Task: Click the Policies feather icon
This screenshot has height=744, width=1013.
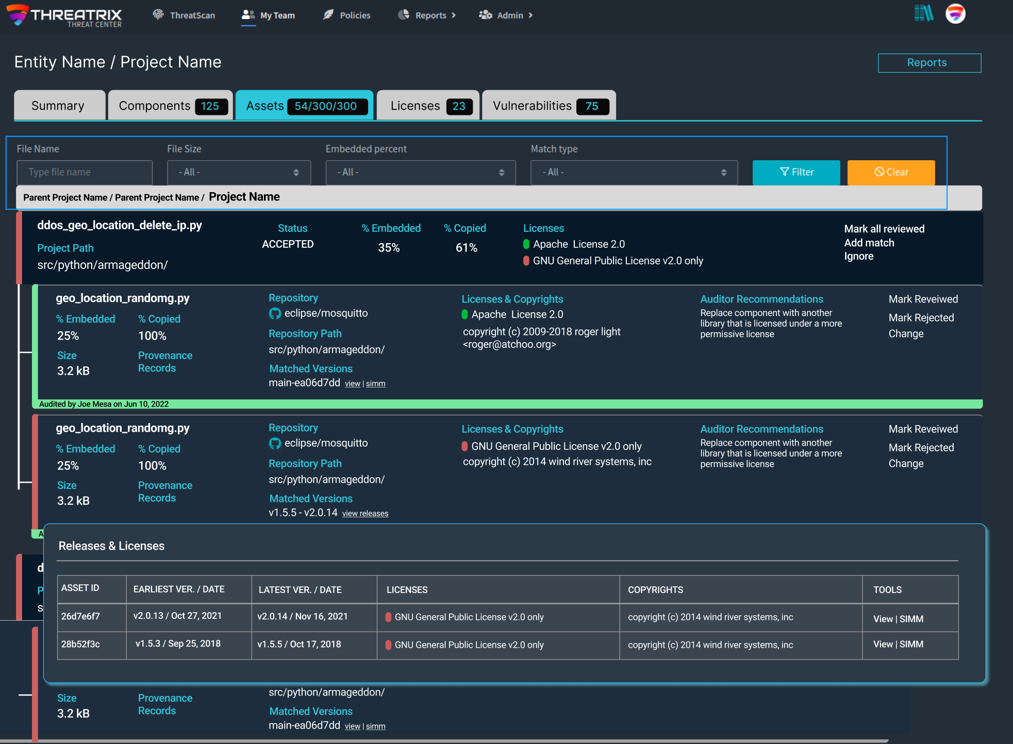Action: pos(328,14)
